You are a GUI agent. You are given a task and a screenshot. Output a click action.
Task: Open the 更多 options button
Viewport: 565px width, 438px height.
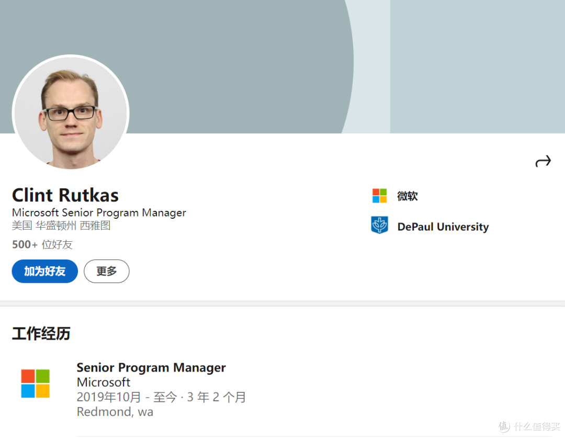107,271
